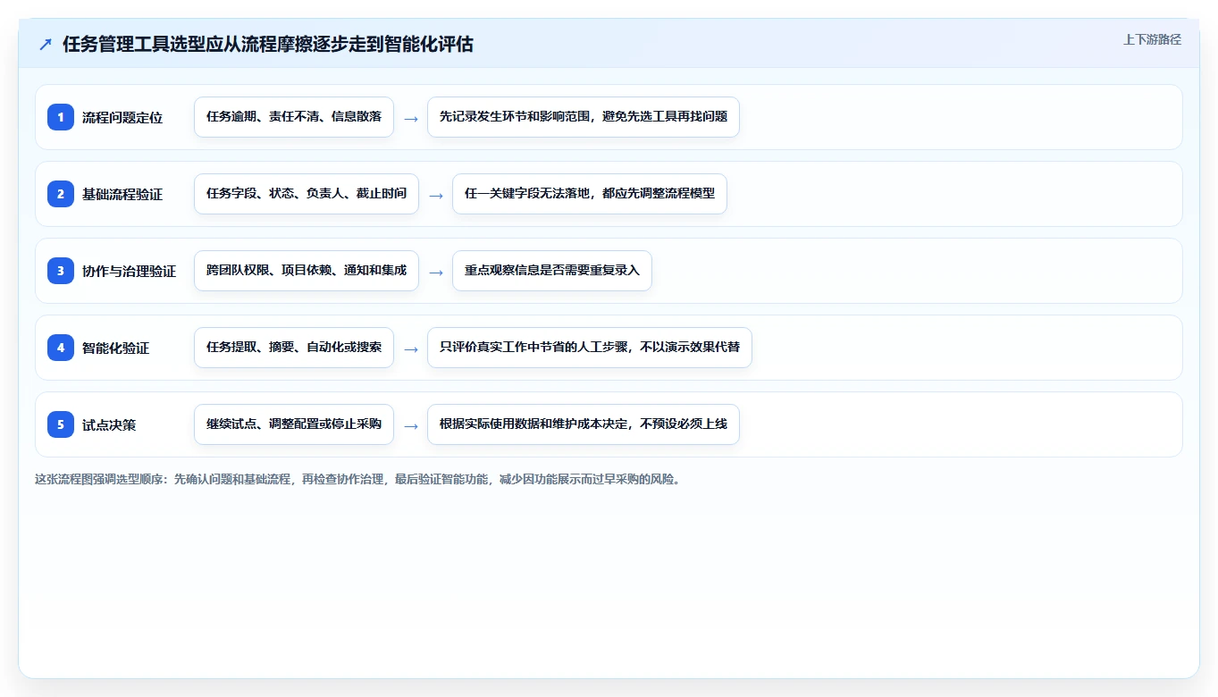
Task: Click the 重点观察信息是否需要重复录入 box
Action: [552, 271]
